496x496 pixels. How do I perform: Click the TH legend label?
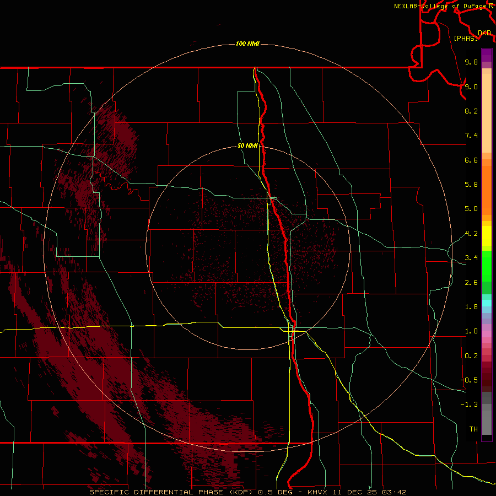(x=473, y=429)
